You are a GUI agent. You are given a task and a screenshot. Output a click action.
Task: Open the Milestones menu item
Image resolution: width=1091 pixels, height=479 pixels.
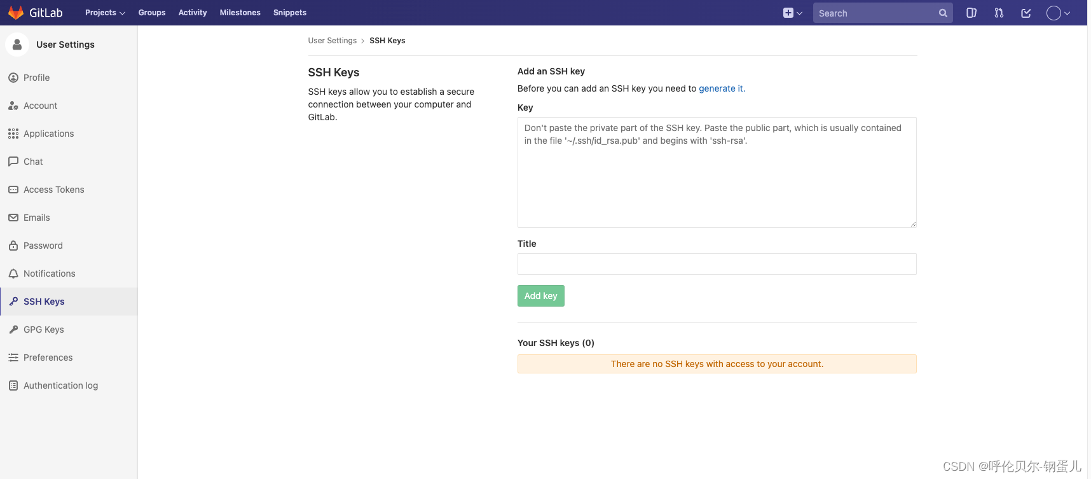240,13
